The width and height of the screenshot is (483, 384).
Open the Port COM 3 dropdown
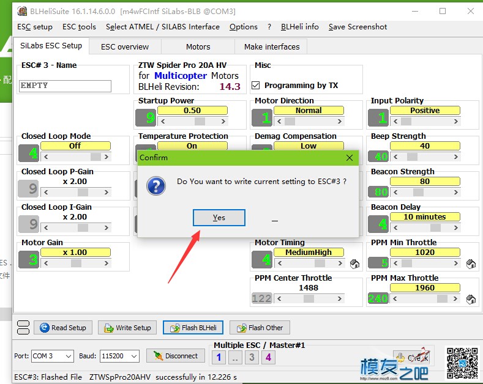[53, 356]
